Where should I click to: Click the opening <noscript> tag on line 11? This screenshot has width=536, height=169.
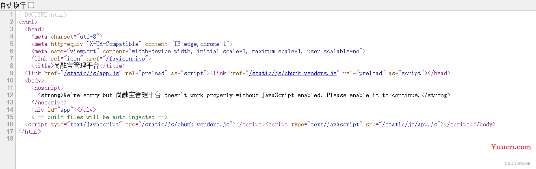(x=48, y=88)
